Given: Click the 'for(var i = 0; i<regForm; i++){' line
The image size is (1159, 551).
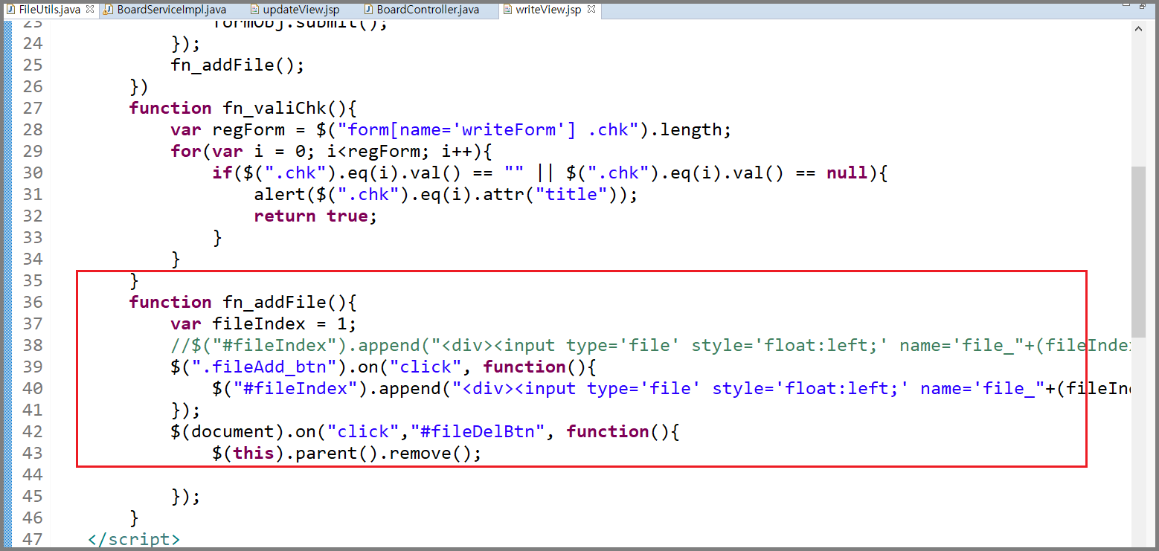Looking at the screenshot, I should [332, 151].
